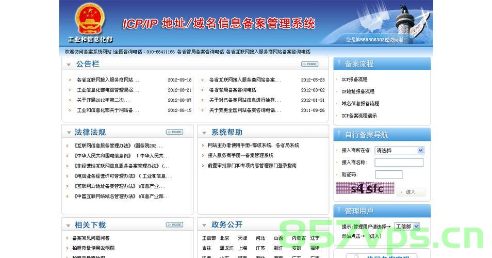
Task: Open 域名信息报备流程 link
Action: coord(360,103)
